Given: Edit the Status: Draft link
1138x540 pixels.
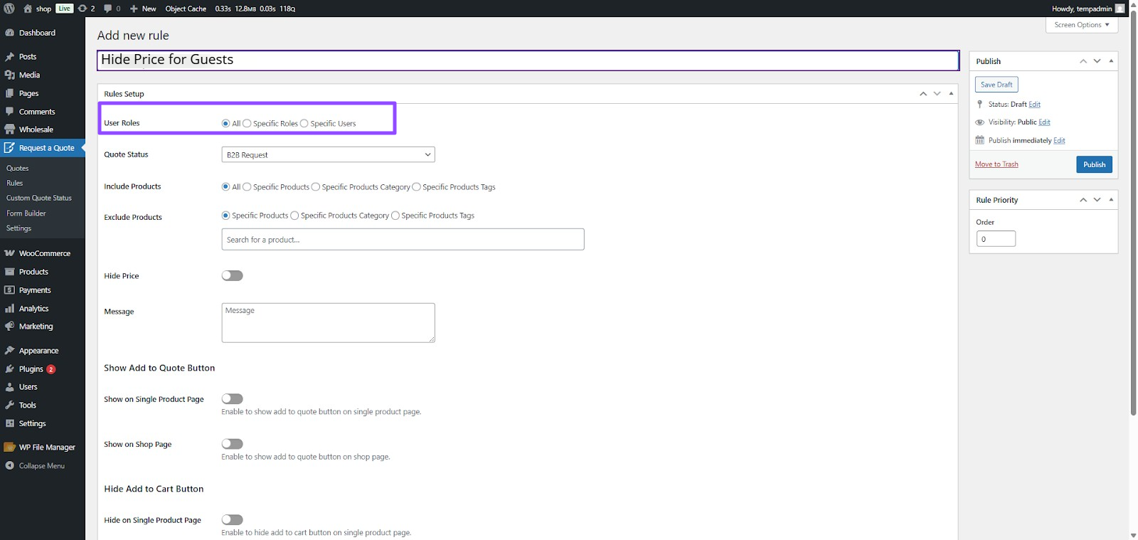Looking at the screenshot, I should [x=1034, y=105].
